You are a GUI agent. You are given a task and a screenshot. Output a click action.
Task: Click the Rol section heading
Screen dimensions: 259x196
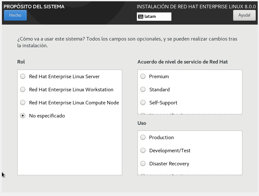point(21,62)
